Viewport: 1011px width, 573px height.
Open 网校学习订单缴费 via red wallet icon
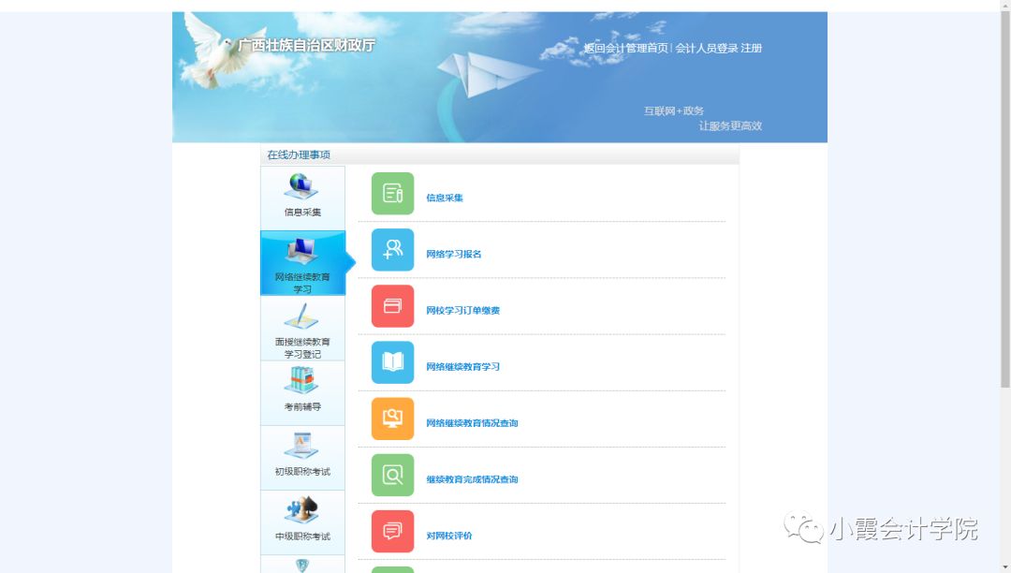[391, 306]
